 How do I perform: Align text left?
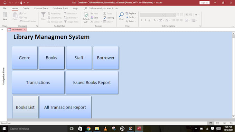click(173, 20)
